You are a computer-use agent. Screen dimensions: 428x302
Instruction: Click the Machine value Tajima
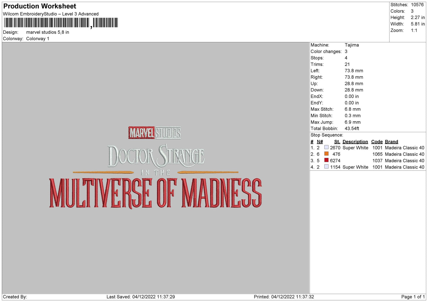coord(352,45)
